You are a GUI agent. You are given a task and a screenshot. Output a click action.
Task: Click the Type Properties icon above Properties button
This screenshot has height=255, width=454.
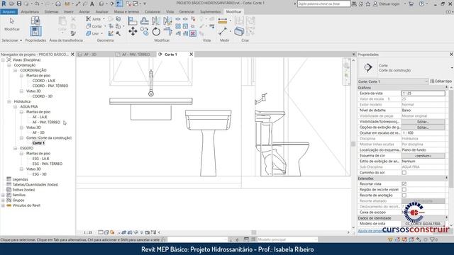point(35,21)
